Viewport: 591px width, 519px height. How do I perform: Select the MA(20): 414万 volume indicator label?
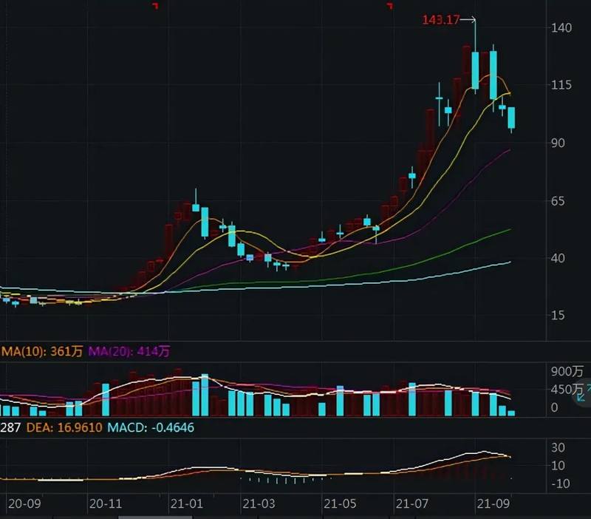point(129,351)
